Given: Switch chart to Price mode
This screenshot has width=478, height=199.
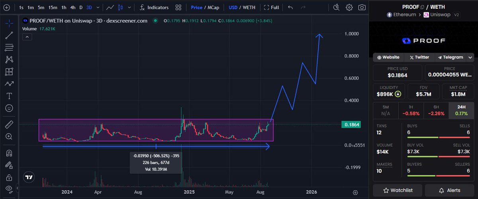Looking at the screenshot, I should pos(196,7).
